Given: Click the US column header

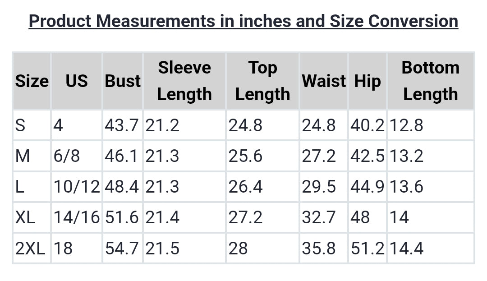Looking at the screenshot, I should (77, 81).
